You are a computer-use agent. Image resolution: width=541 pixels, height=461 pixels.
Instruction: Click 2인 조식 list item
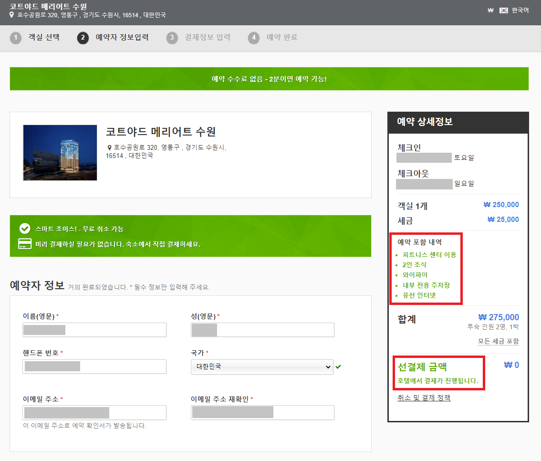point(415,265)
